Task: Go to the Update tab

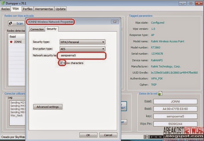Action: tap(61, 9)
